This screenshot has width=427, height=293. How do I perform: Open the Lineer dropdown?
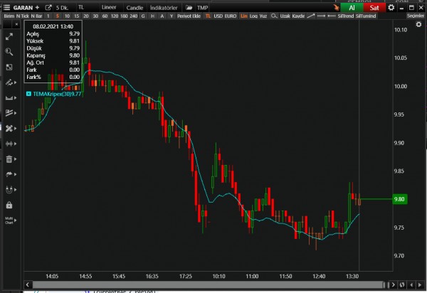pos(109,6)
